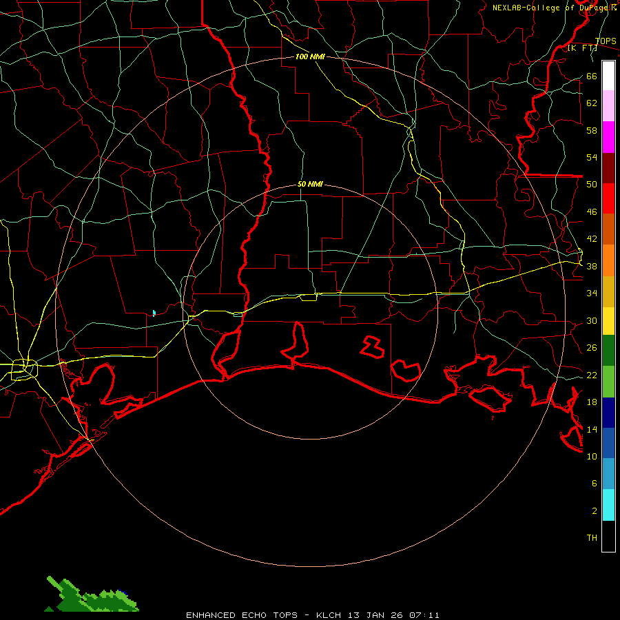The width and height of the screenshot is (620, 620).
Task: Click the NEXLAB-College of DuPage credit
Action: (x=555, y=8)
